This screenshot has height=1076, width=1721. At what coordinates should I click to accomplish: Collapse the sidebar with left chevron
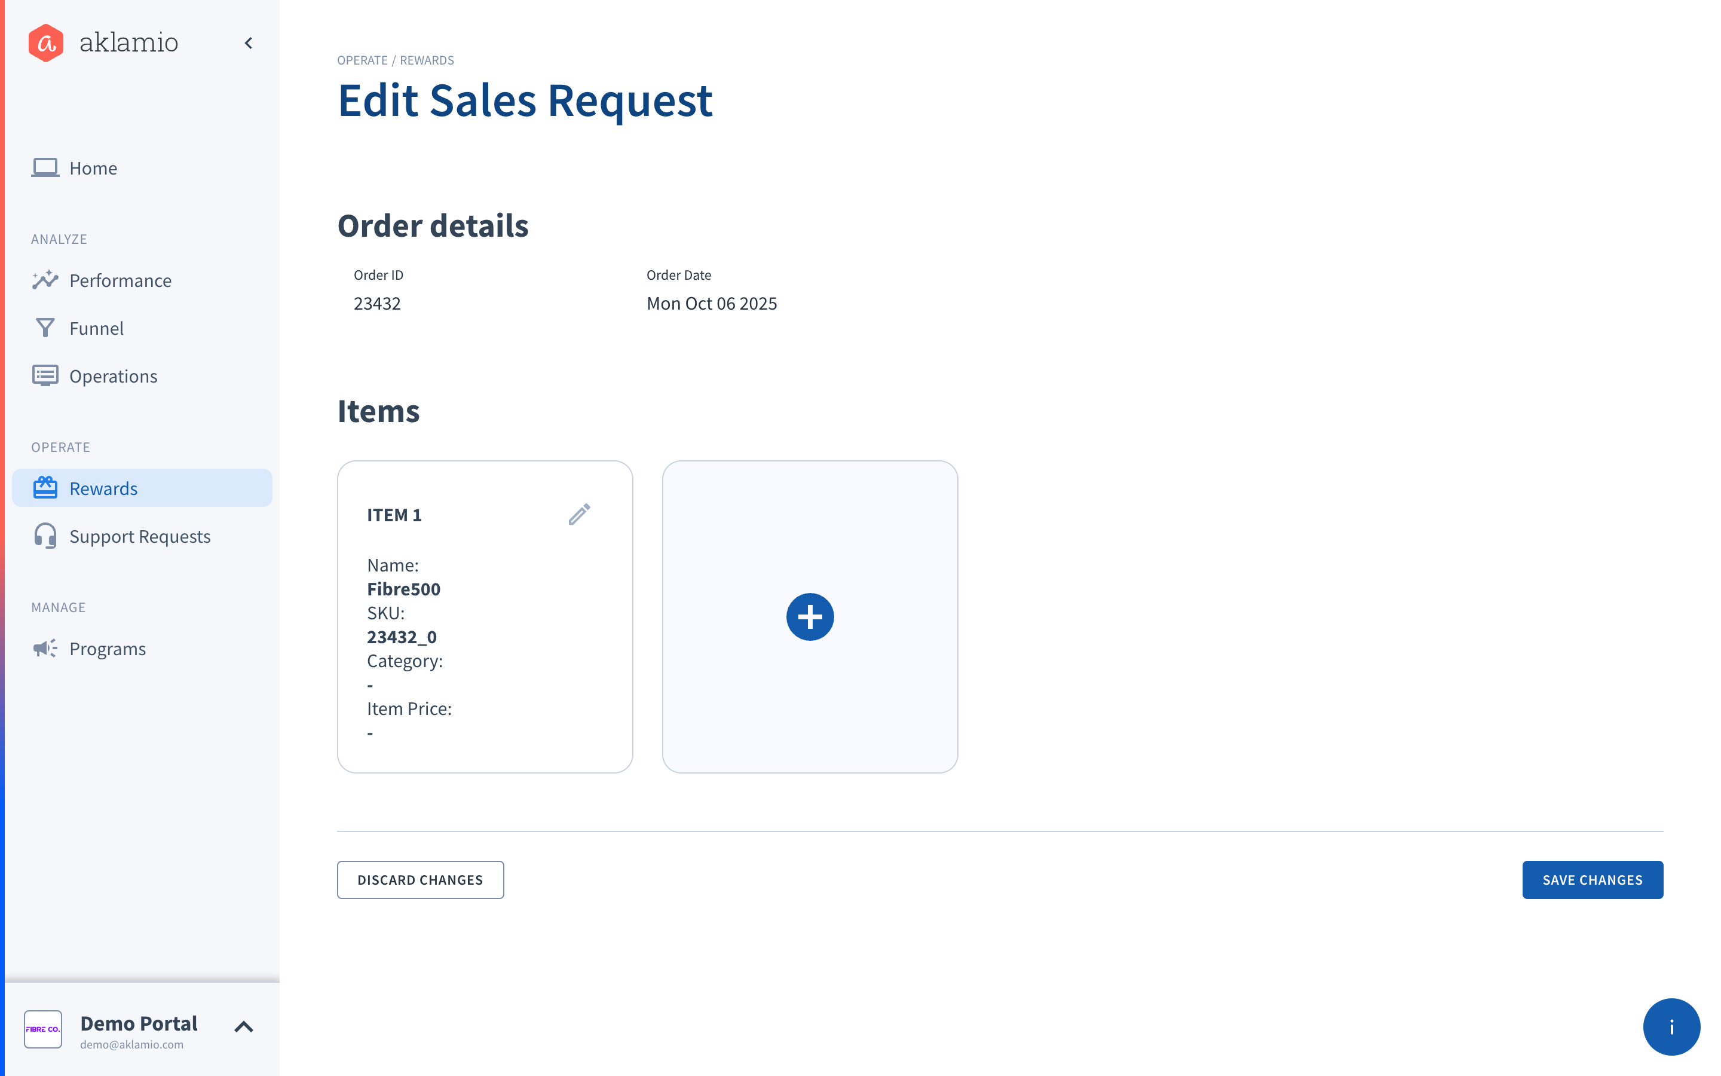[248, 44]
